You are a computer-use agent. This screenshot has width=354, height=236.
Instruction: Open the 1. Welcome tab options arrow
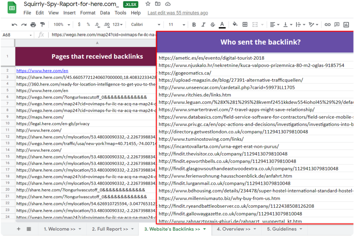[80, 229]
